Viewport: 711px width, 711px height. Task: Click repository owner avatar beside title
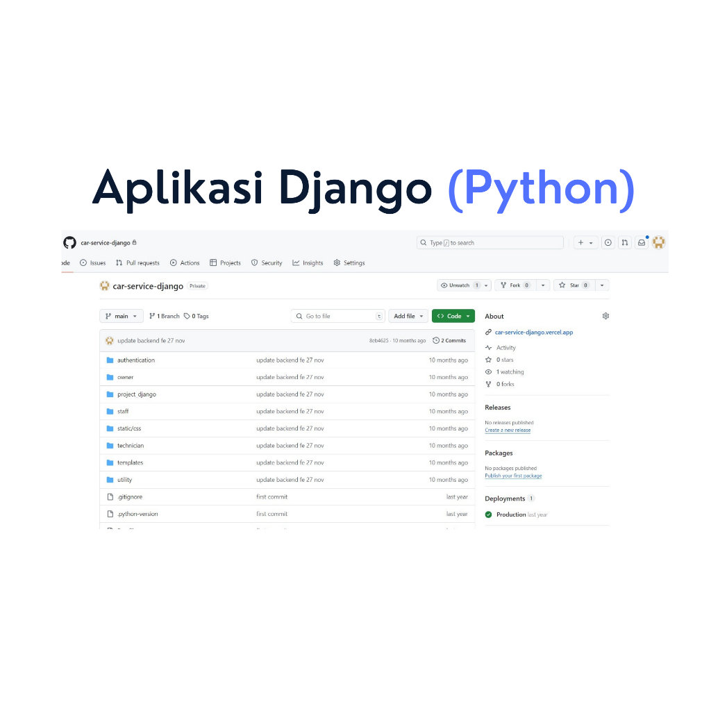(x=105, y=285)
